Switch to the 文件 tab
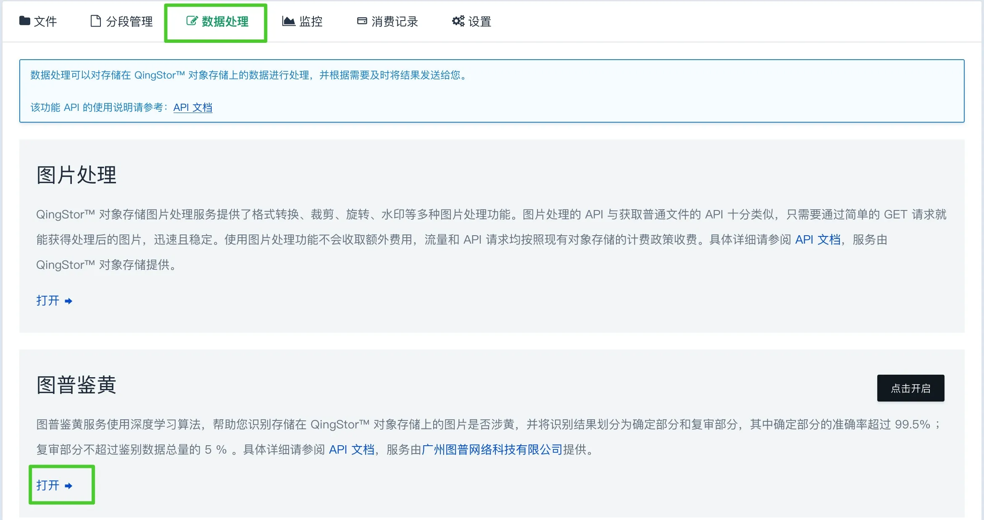This screenshot has height=520, width=984. (x=45, y=21)
